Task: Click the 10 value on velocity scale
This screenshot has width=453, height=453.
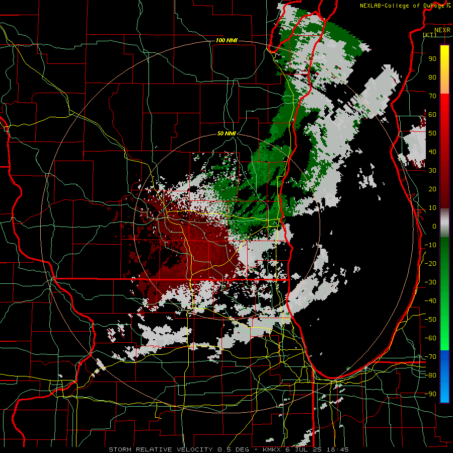Action: point(432,208)
